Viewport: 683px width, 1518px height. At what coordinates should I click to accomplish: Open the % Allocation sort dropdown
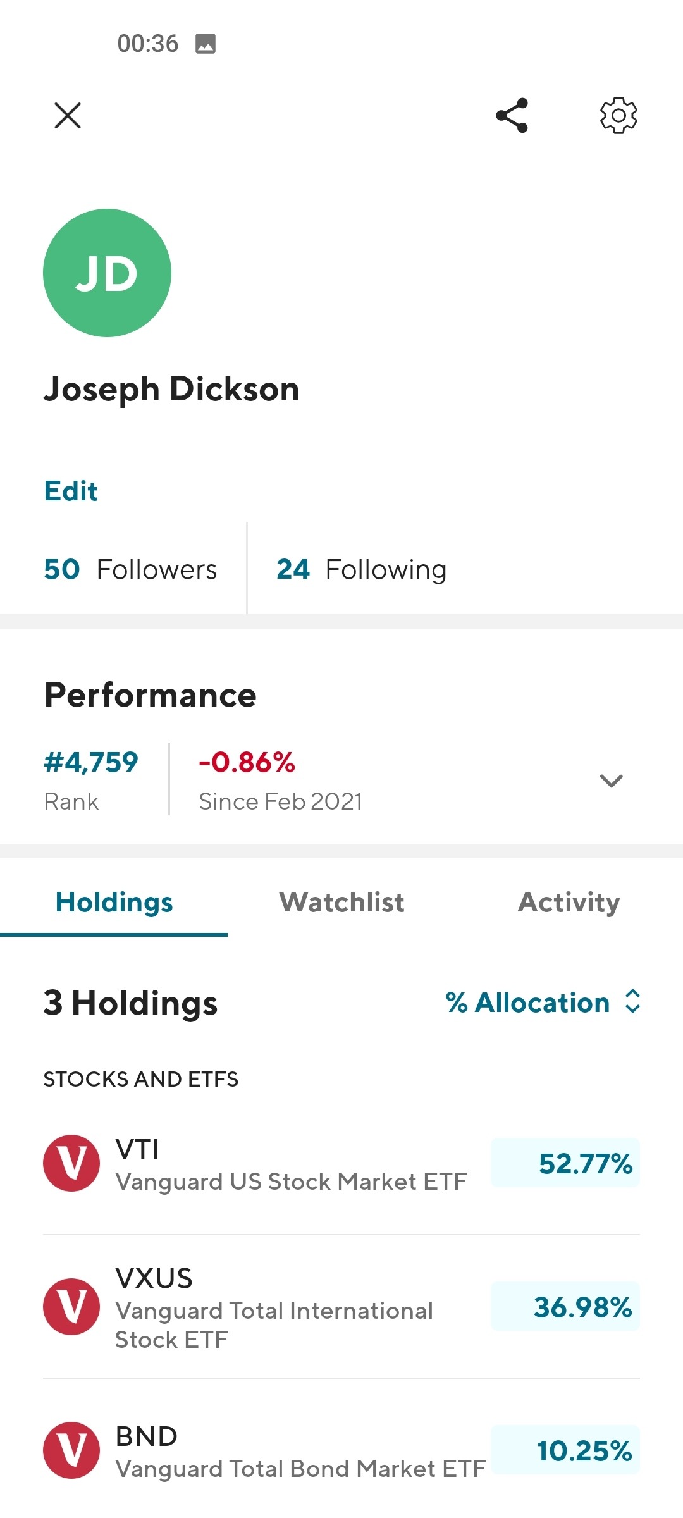(527, 1003)
